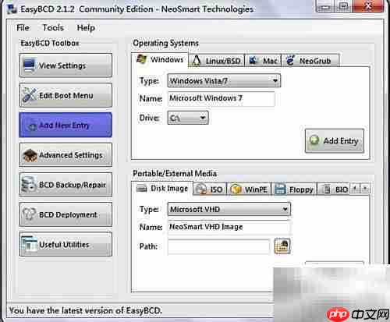Switch to the Linux/BSD tab
This screenshot has width=390, height=322.
click(216, 61)
